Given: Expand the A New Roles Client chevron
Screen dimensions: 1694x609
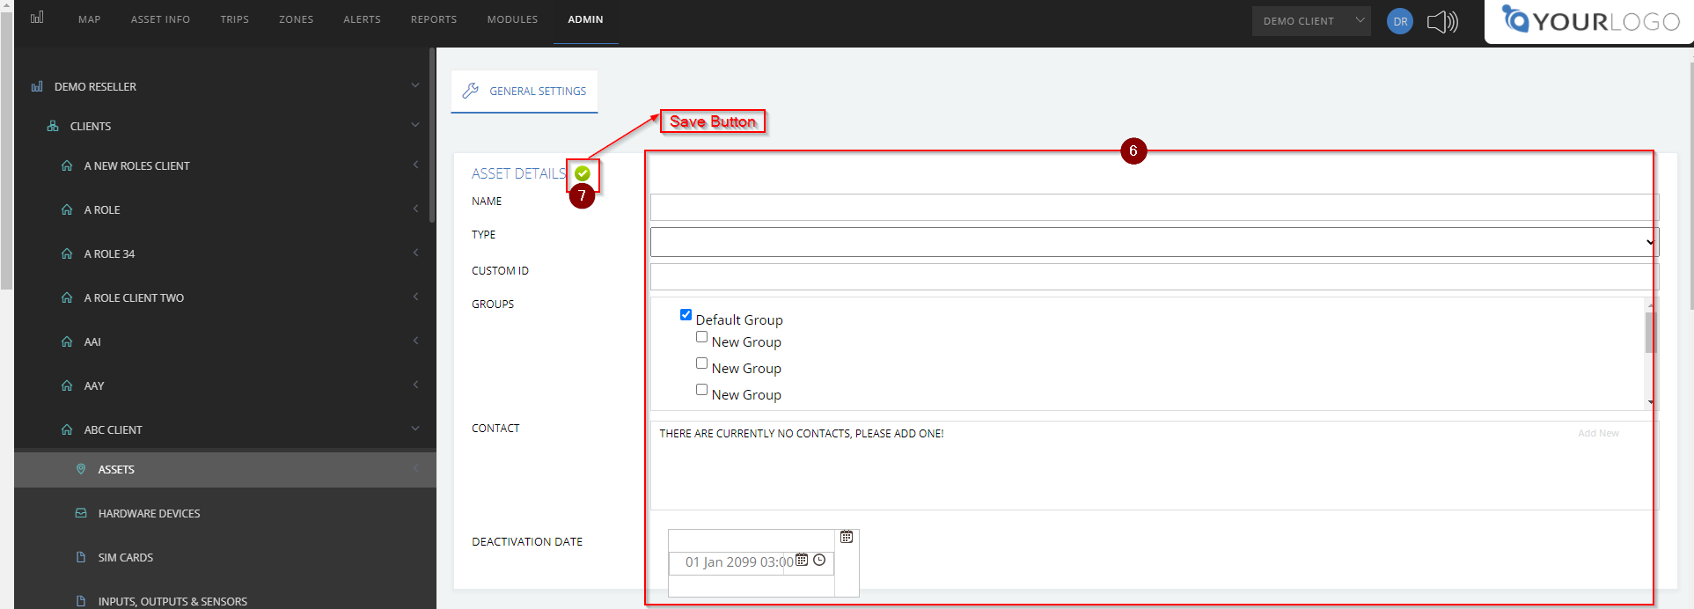Looking at the screenshot, I should pyautogui.click(x=415, y=165).
